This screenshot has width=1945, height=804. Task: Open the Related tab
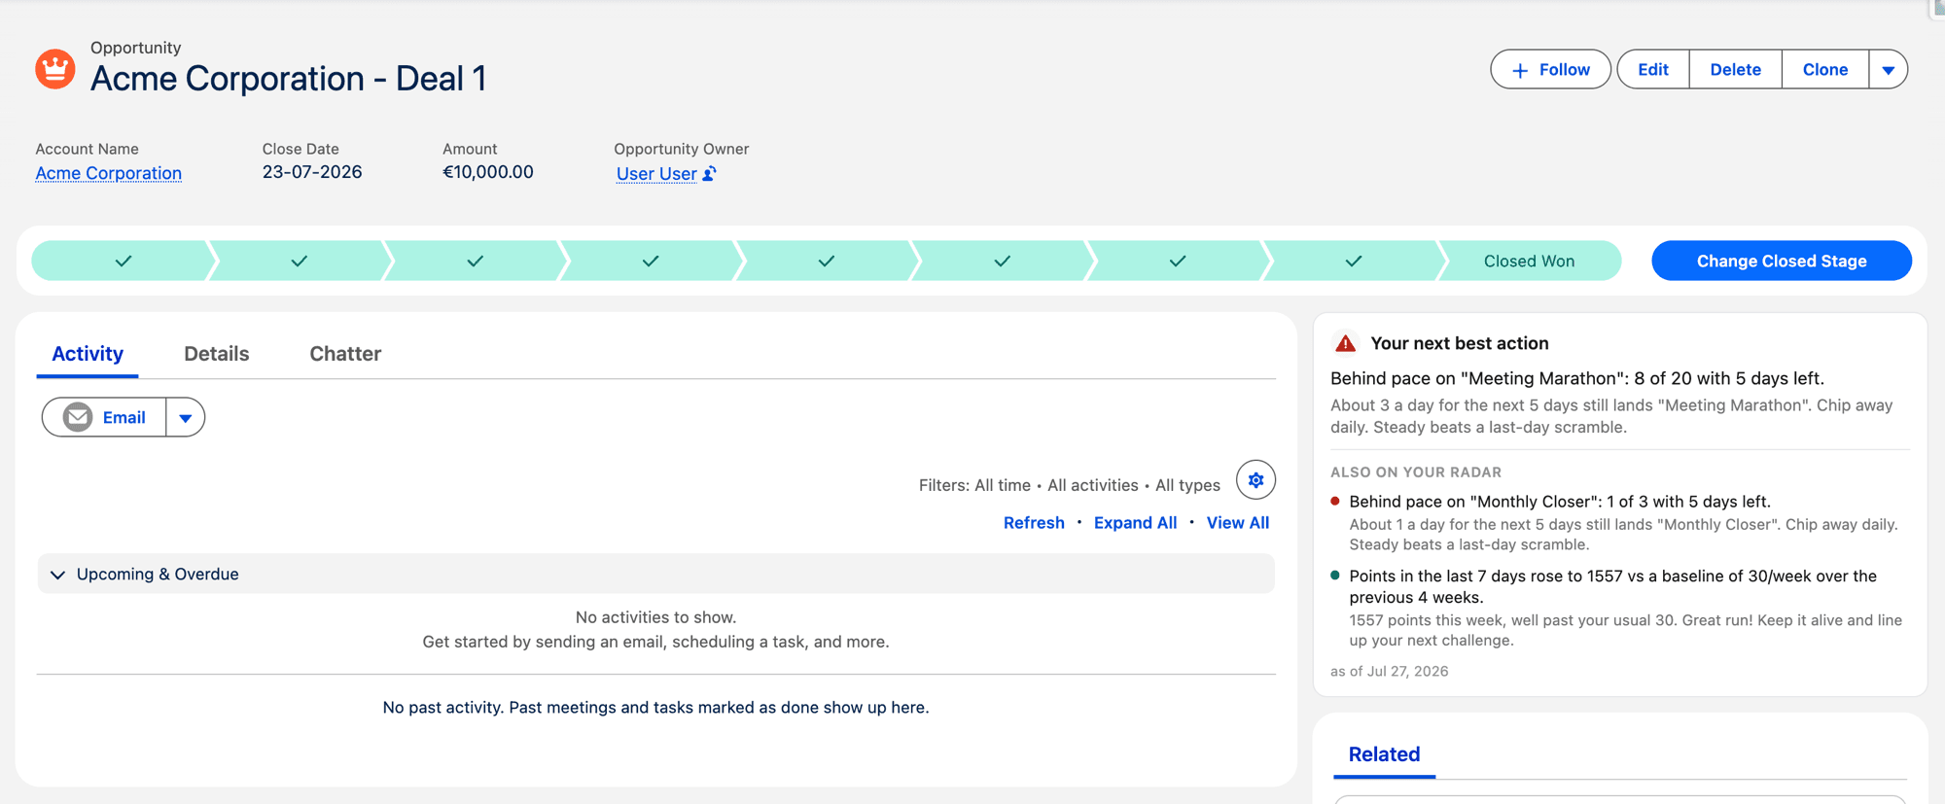tap(1384, 754)
